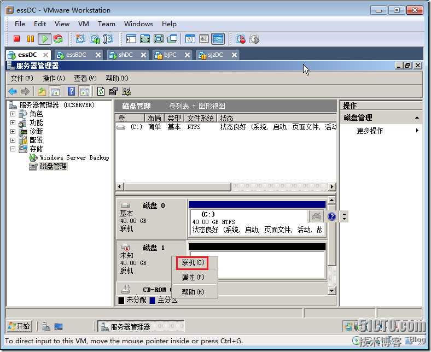The width and height of the screenshot is (431, 352).
Task: Click the Replay recording icon
Action: point(254,39)
